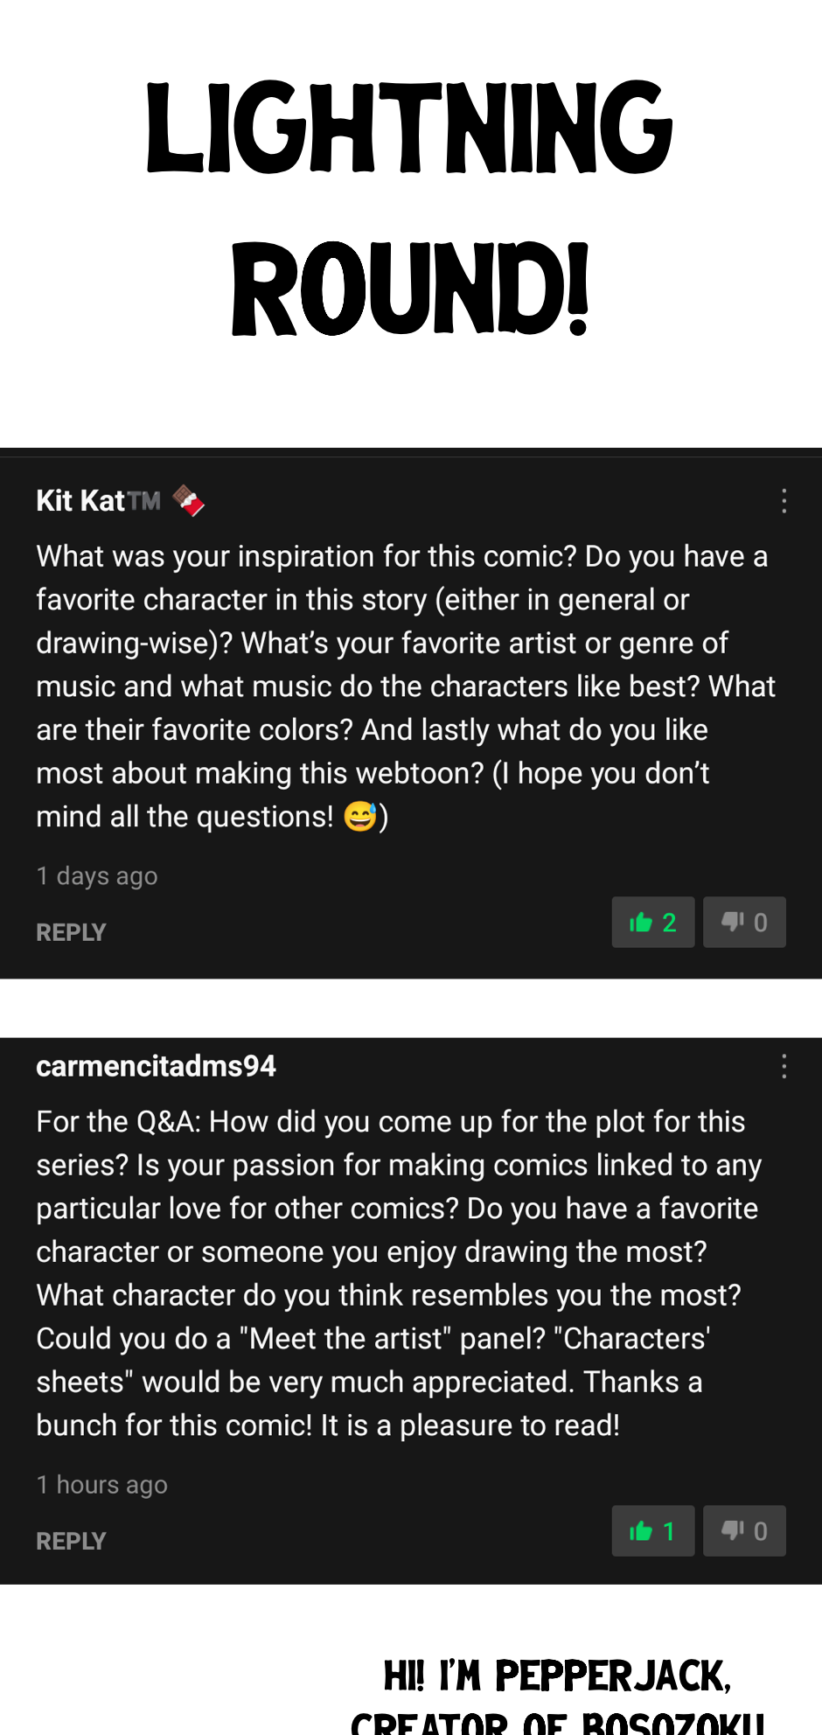
Task: Click the "ROUND!" heading word
Action: tap(409, 289)
